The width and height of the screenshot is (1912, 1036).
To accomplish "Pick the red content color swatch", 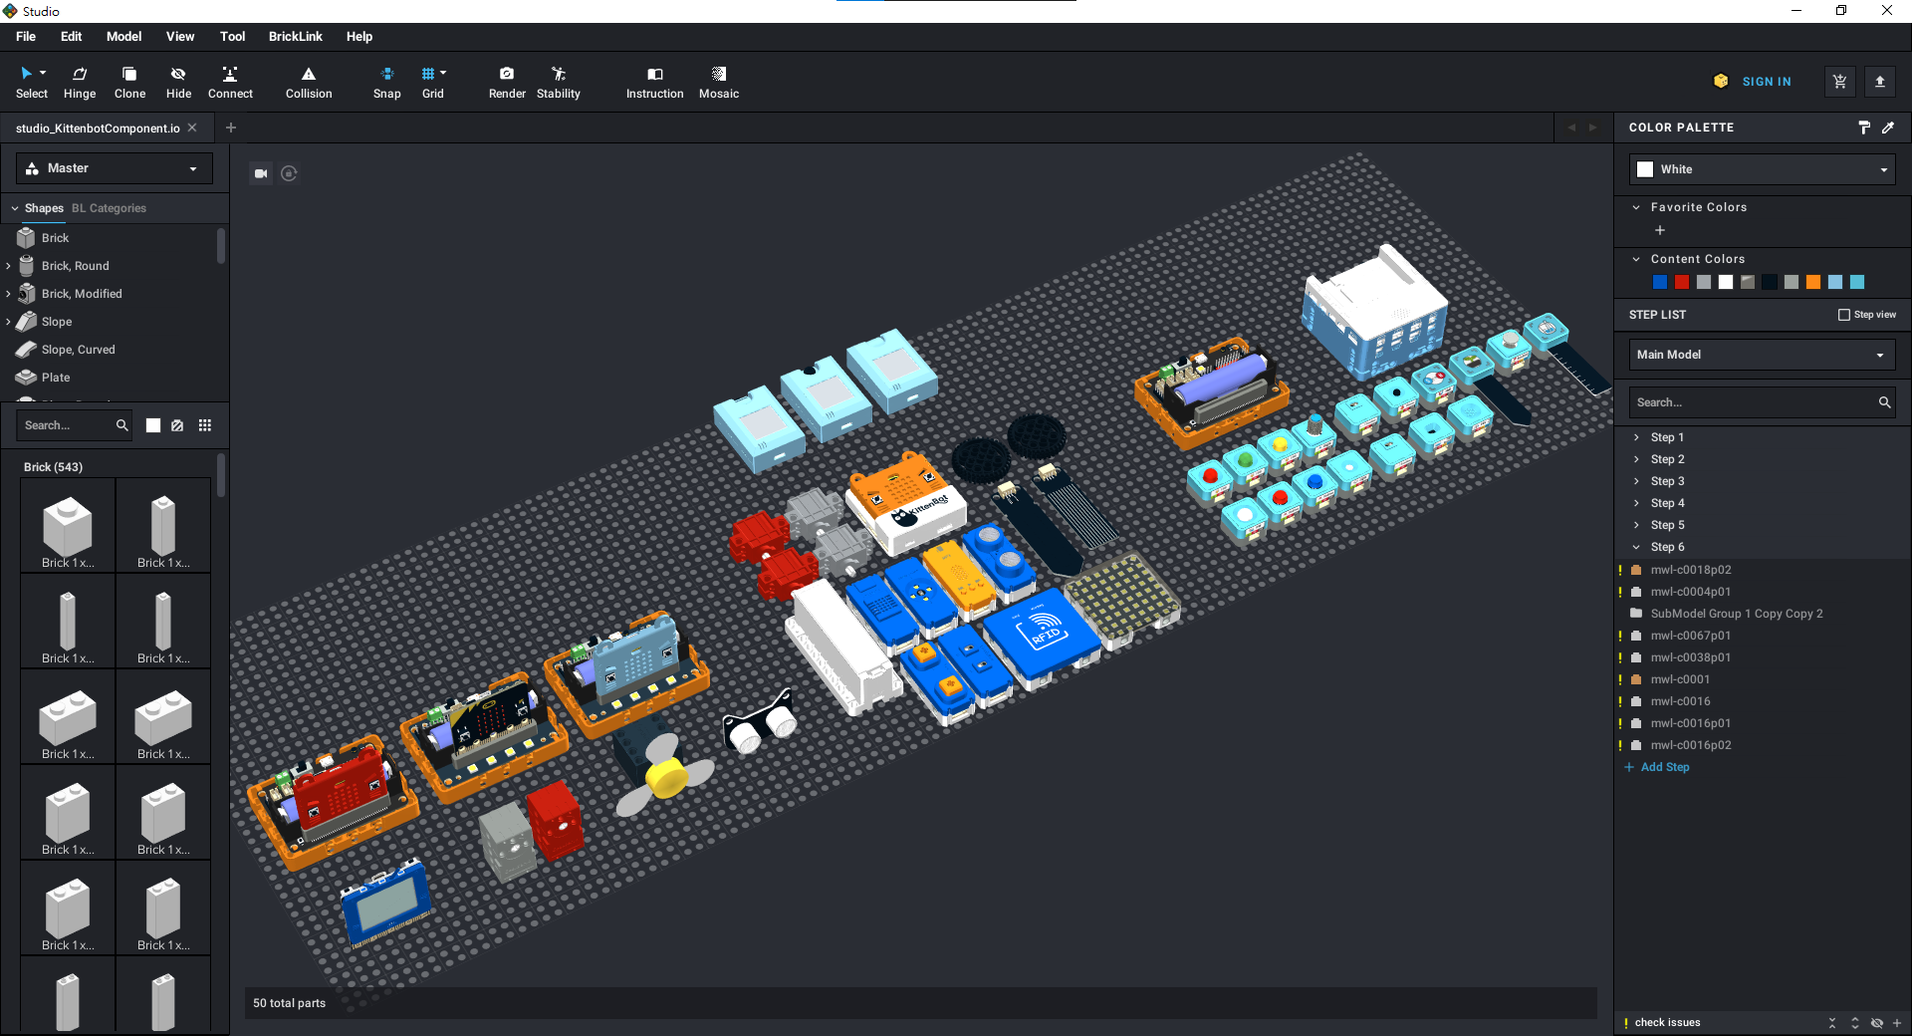I will pos(1682,283).
